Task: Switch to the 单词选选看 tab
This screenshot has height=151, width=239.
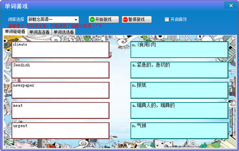Action: click(x=64, y=32)
